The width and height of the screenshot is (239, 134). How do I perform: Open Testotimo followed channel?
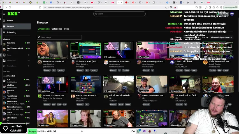coord(16,44)
